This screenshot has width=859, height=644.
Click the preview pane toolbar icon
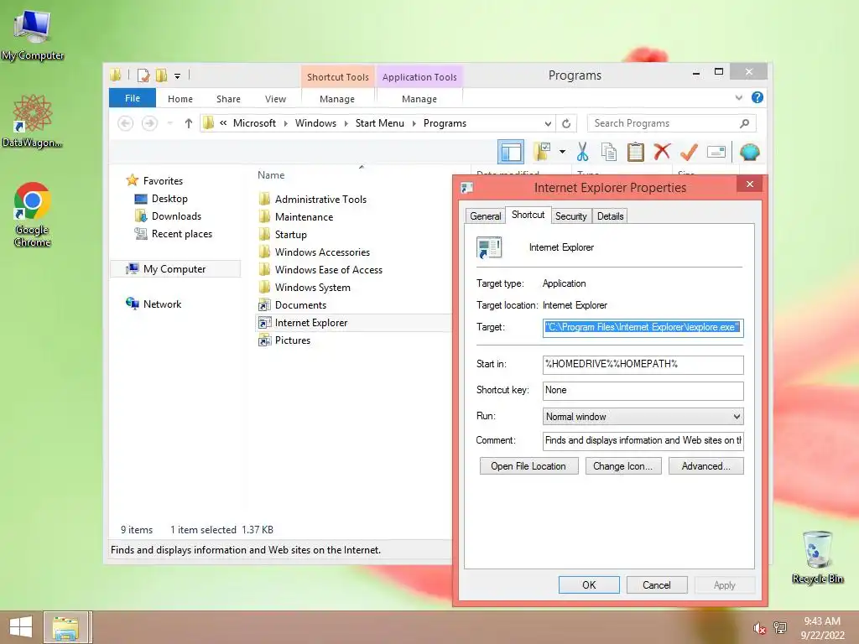coord(511,153)
